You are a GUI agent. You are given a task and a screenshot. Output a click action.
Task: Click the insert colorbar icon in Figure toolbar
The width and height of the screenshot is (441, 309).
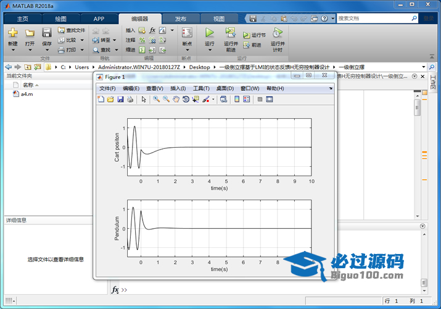click(x=237, y=99)
